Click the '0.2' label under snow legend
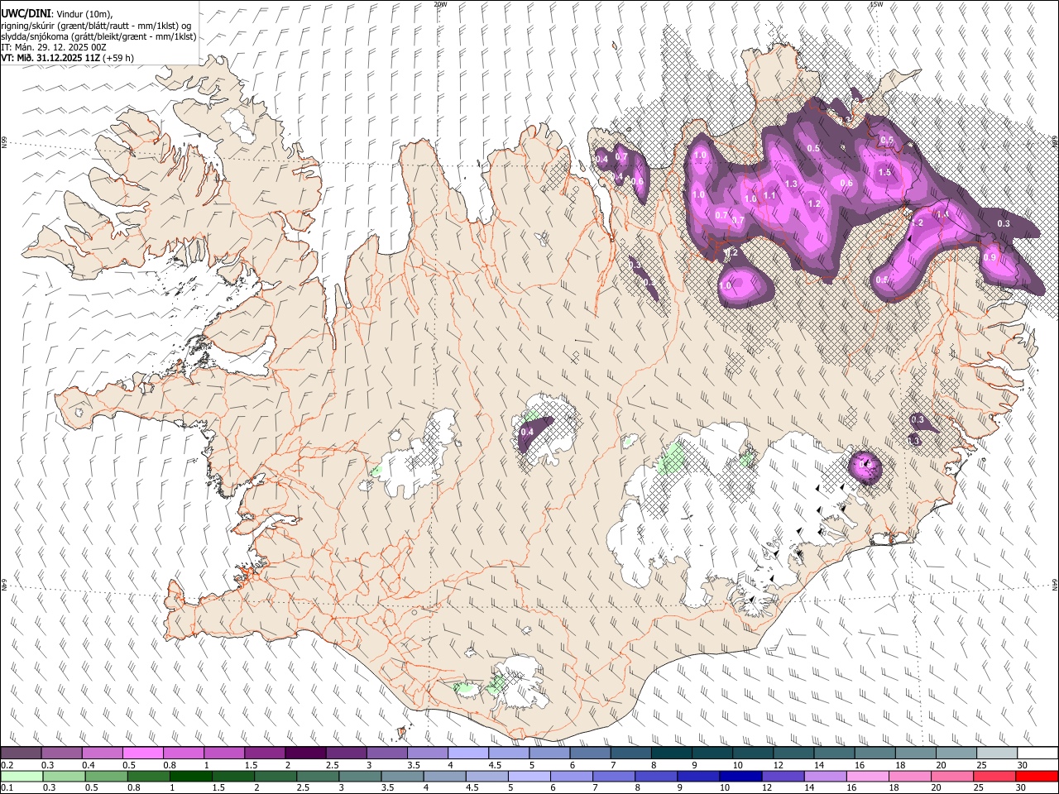 (x=7, y=765)
